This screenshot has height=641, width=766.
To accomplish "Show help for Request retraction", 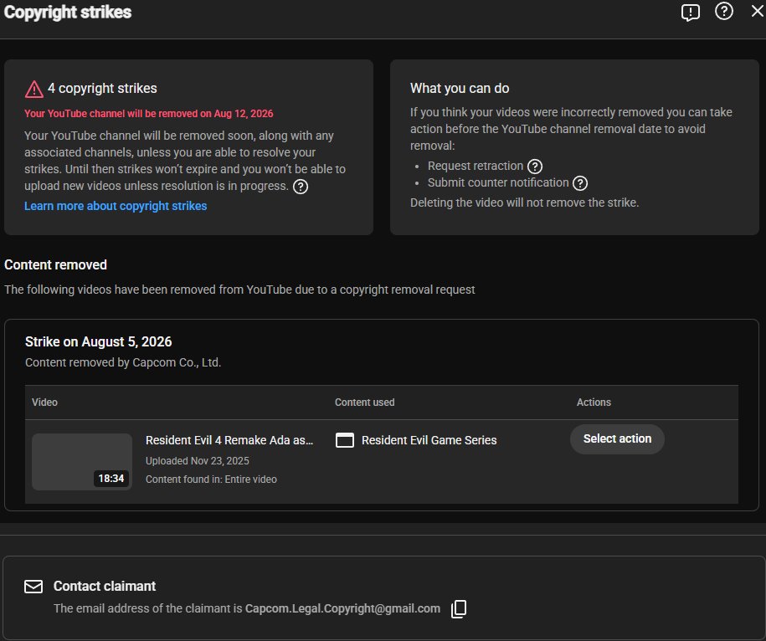I will click(x=535, y=167).
